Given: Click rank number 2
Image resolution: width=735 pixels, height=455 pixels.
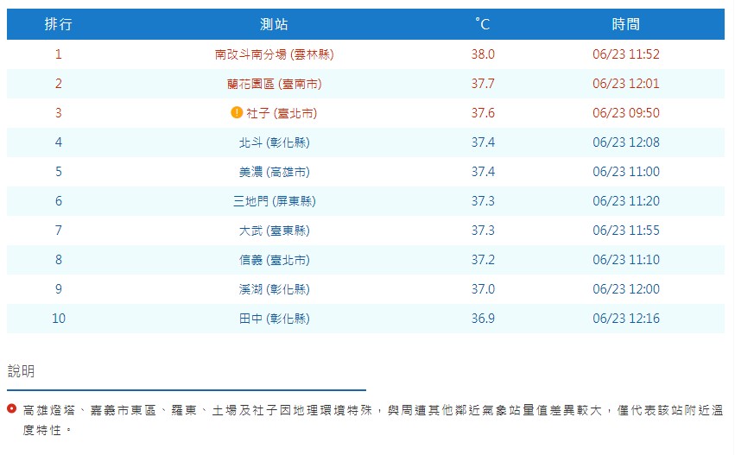Looking at the screenshot, I should [58, 84].
